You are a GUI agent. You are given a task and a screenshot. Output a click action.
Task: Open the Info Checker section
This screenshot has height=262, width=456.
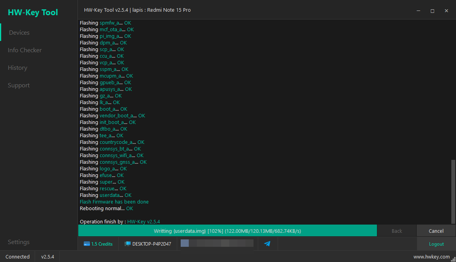click(x=25, y=50)
